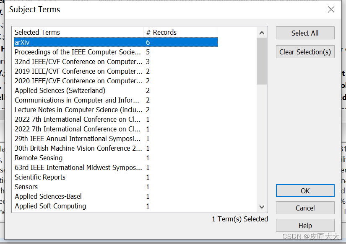This screenshot has width=346, height=244.
Task: Select the Remote Sensing row
Action: tap(116, 158)
